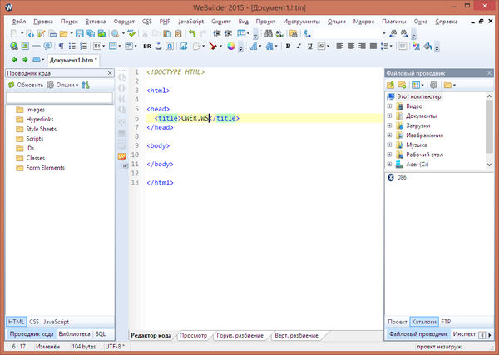Viewport: 499px width, 355px height.
Task: Click the Bold formatting icon
Action: pyautogui.click(x=288, y=47)
